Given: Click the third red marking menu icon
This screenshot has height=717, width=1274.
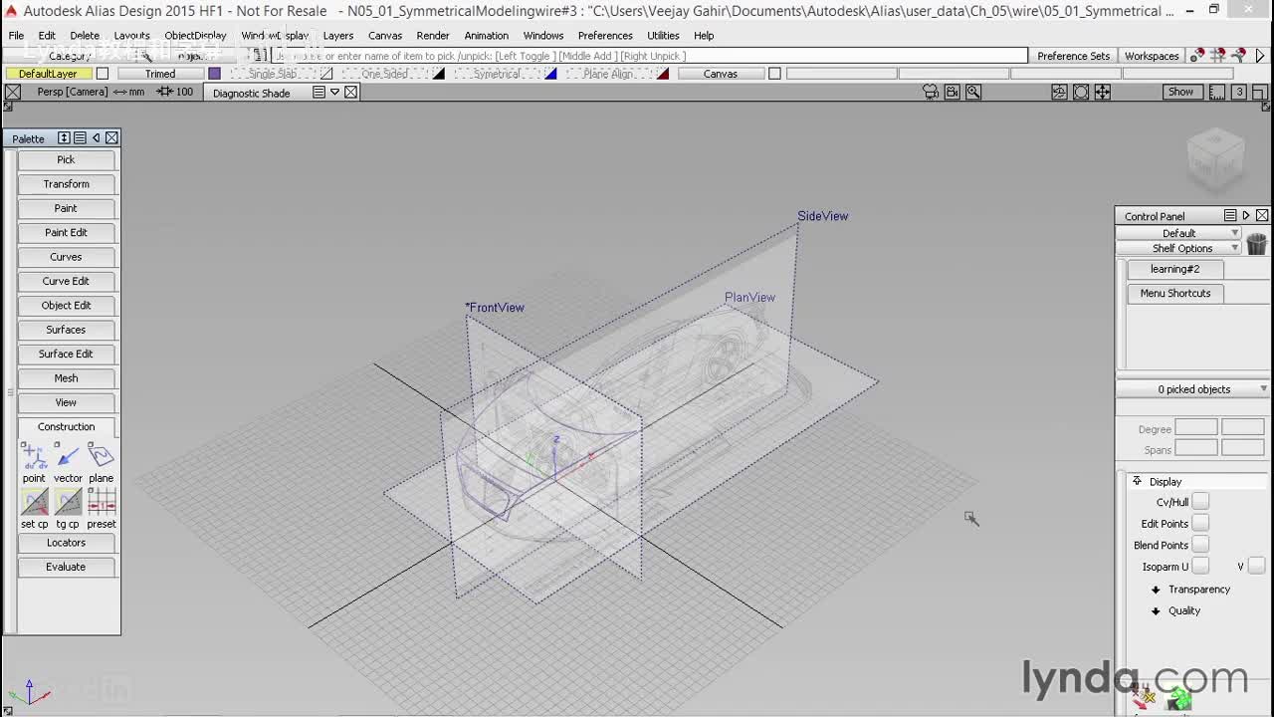Looking at the screenshot, I should [1239, 55].
